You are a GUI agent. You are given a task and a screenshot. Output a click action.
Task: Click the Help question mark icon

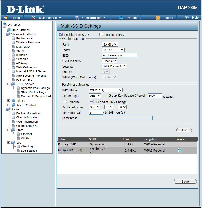click(x=186, y=18)
